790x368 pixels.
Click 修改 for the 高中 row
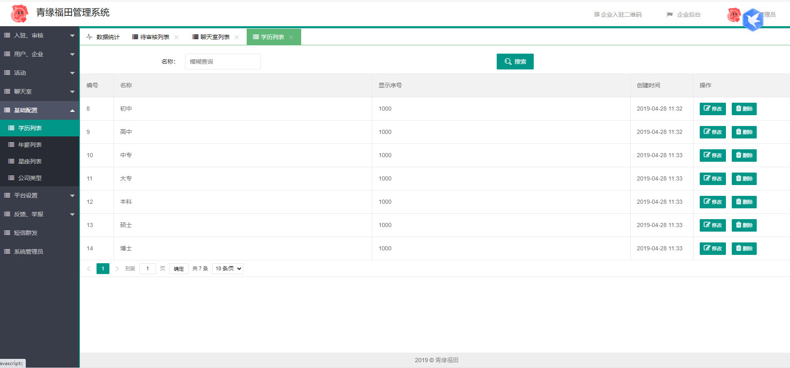pos(713,132)
